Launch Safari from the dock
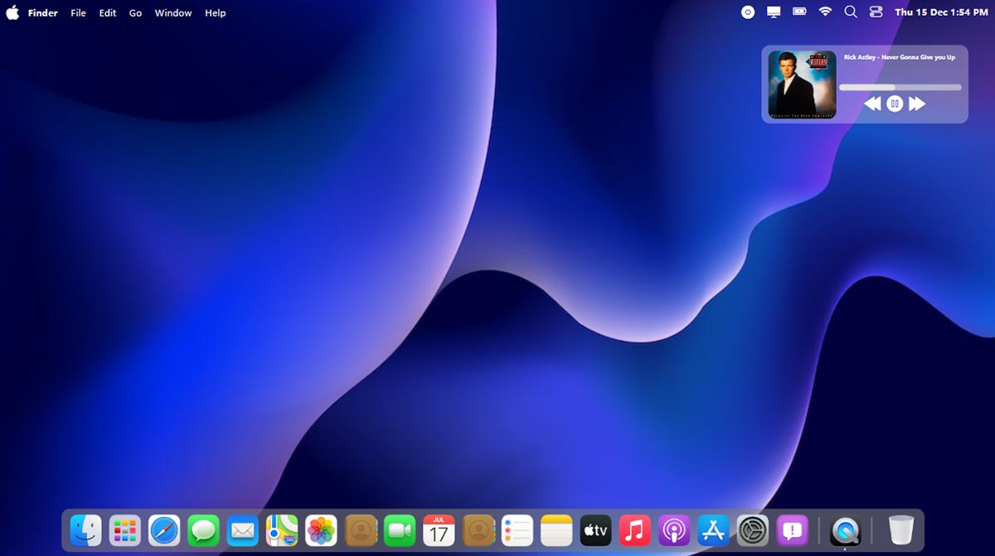This screenshot has width=995, height=556. click(x=164, y=530)
